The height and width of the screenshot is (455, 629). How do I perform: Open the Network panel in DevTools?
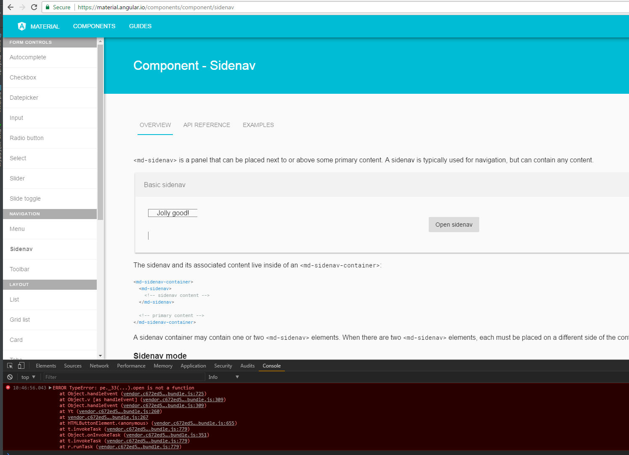99,365
